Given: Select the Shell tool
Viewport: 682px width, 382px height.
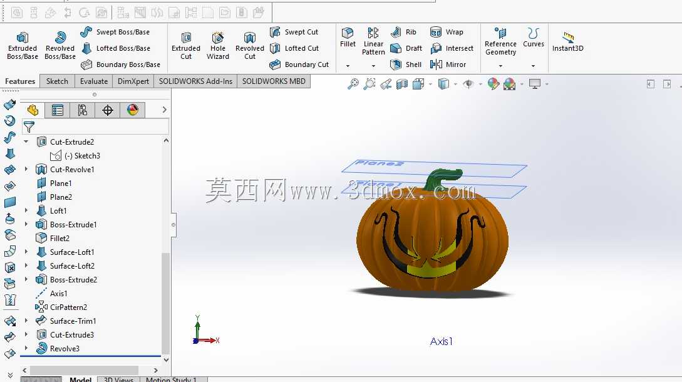Looking at the screenshot, I should tap(406, 65).
